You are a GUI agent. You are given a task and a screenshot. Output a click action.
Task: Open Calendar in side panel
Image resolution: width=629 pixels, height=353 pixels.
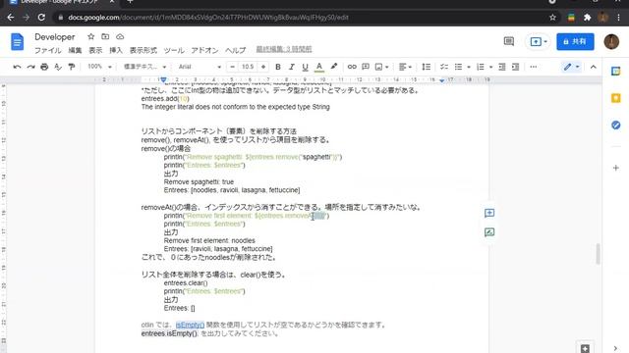[616, 72]
